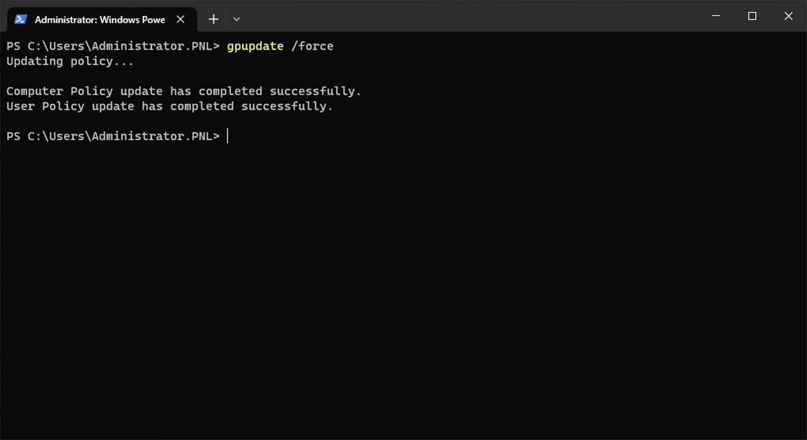This screenshot has height=440, width=807.
Task: Select the Administrator: Windows PowerShell tab
Action: [x=102, y=19]
